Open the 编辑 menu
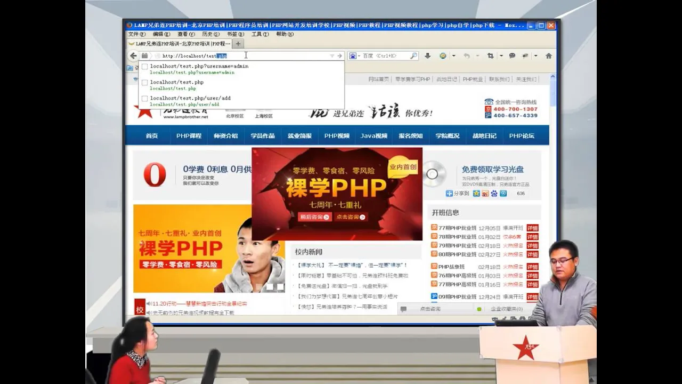 (161, 34)
